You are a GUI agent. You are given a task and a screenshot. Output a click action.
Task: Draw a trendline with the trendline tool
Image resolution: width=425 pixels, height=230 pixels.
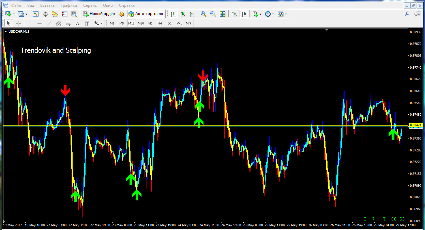point(49,23)
